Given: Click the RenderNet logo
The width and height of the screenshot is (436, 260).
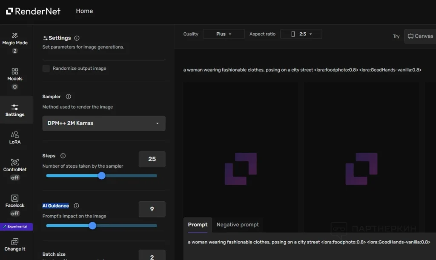Looking at the screenshot, I should (x=33, y=11).
